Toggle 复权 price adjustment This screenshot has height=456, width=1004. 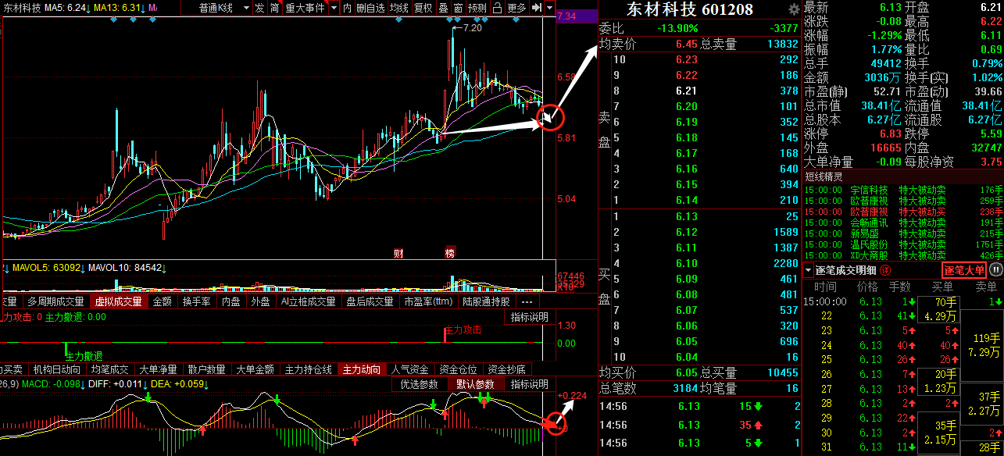tap(423, 8)
